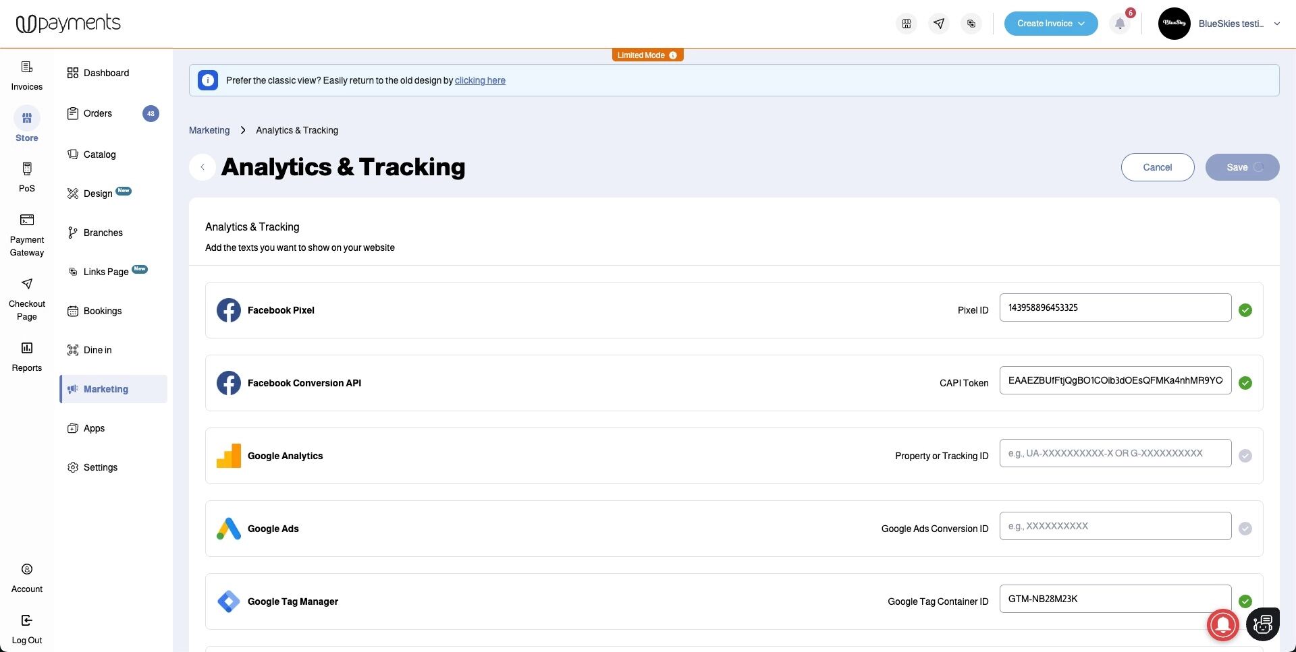Click the Google Ads Conversion ID field
Image resolution: width=1296 pixels, height=652 pixels.
[x=1115, y=526]
